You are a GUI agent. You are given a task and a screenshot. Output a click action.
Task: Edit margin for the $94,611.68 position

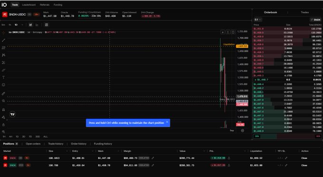[152, 165]
